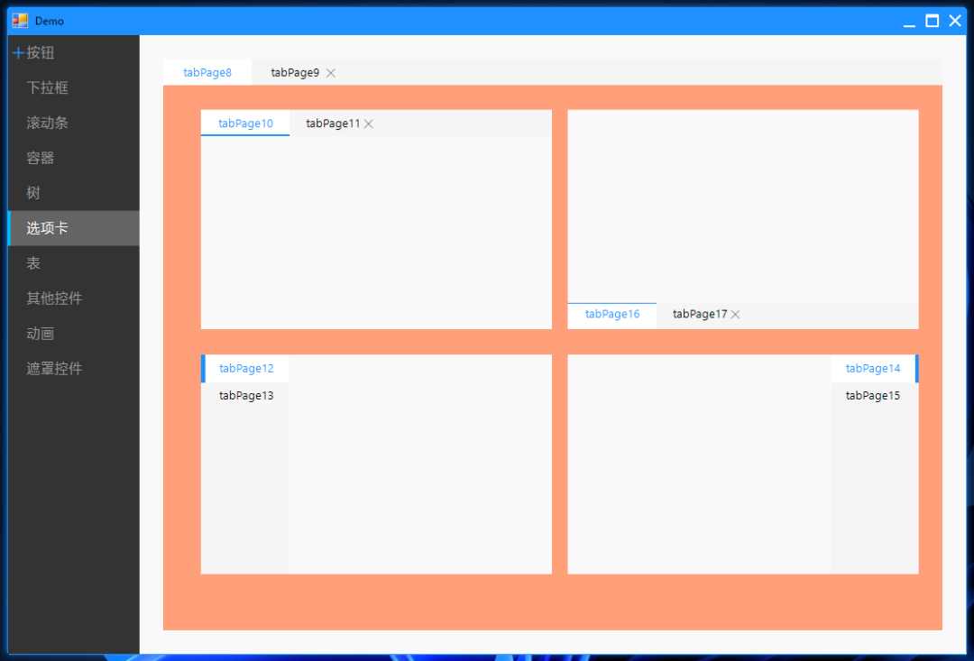Activate the tabPage17 bottom tab

click(700, 315)
